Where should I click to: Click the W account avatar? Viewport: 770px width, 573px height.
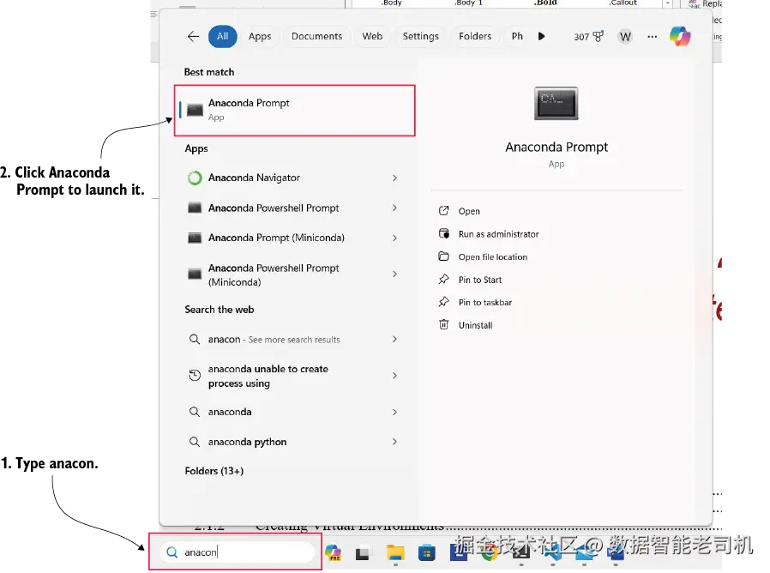point(625,36)
